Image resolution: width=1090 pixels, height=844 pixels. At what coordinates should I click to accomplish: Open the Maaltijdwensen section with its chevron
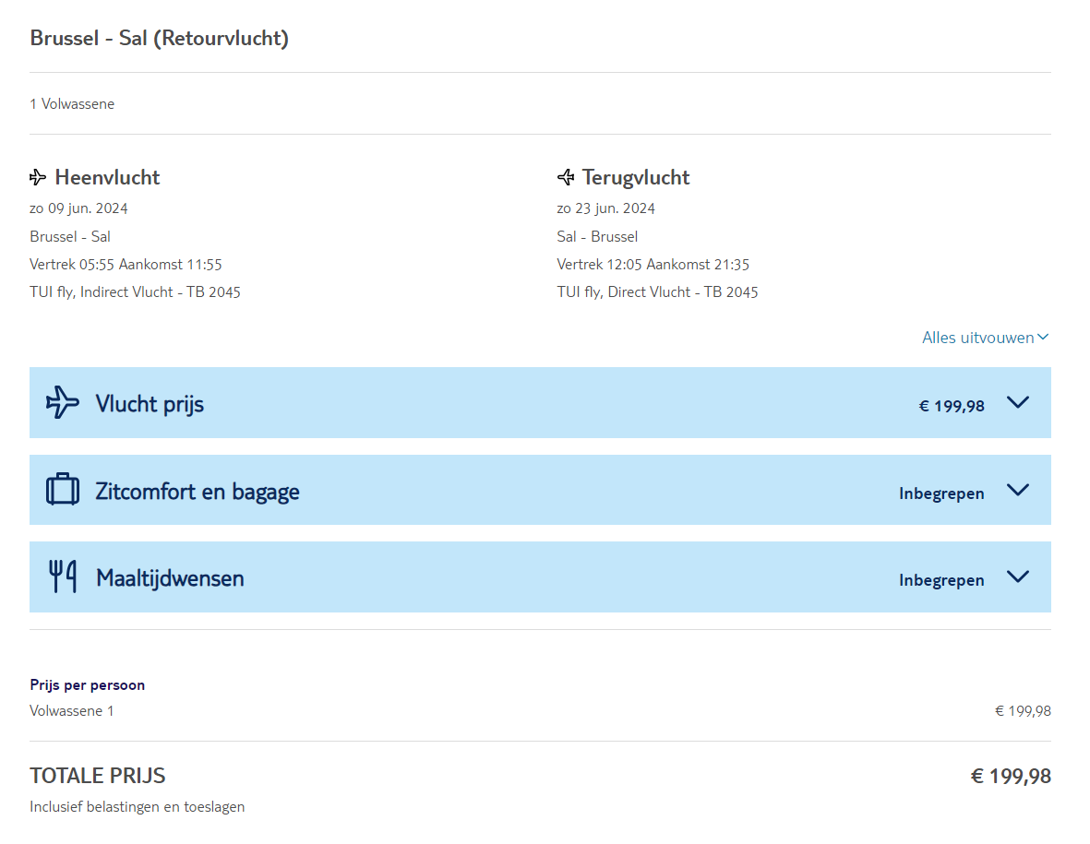(x=1017, y=577)
